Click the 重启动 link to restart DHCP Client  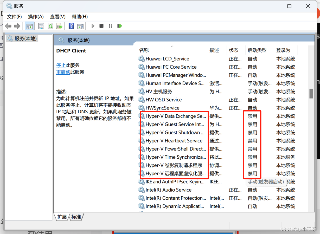[x=63, y=72]
